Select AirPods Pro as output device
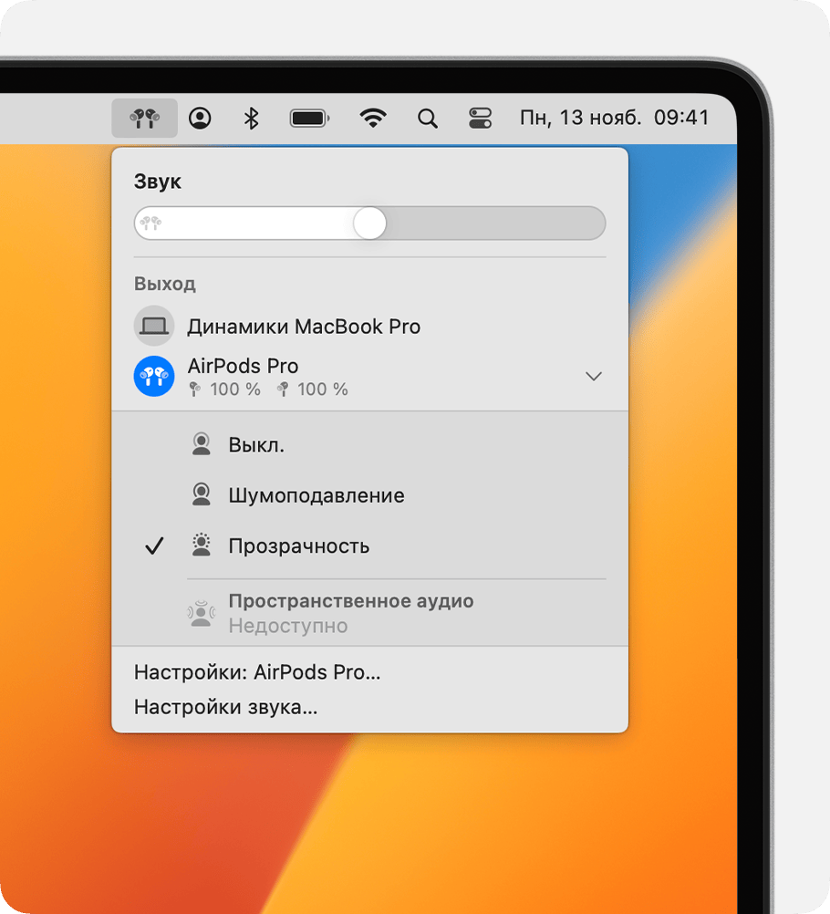This screenshot has height=914, width=830. click(243, 367)
